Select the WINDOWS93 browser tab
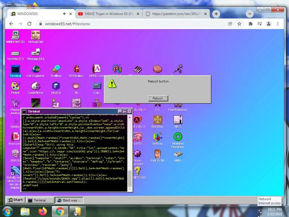 point(41,14)
